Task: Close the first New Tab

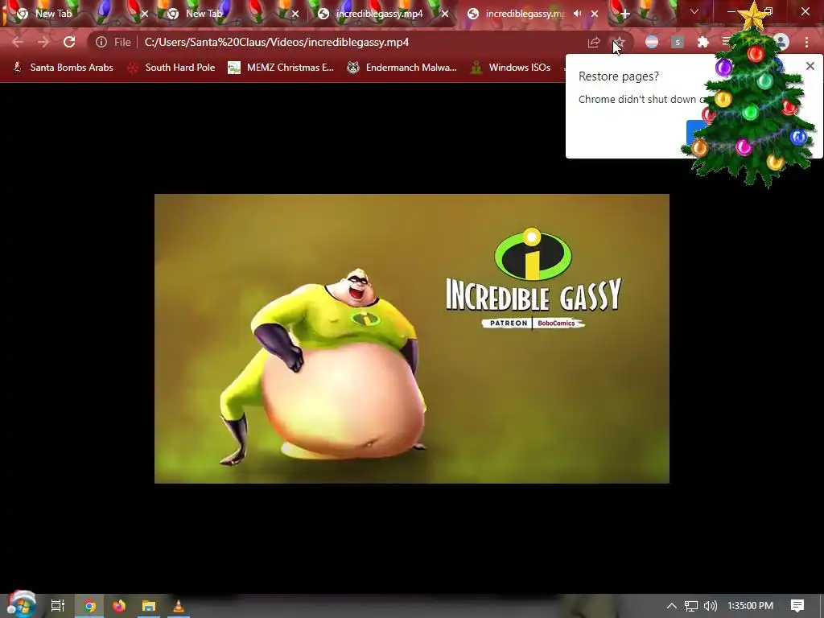Action: (145, 14)
